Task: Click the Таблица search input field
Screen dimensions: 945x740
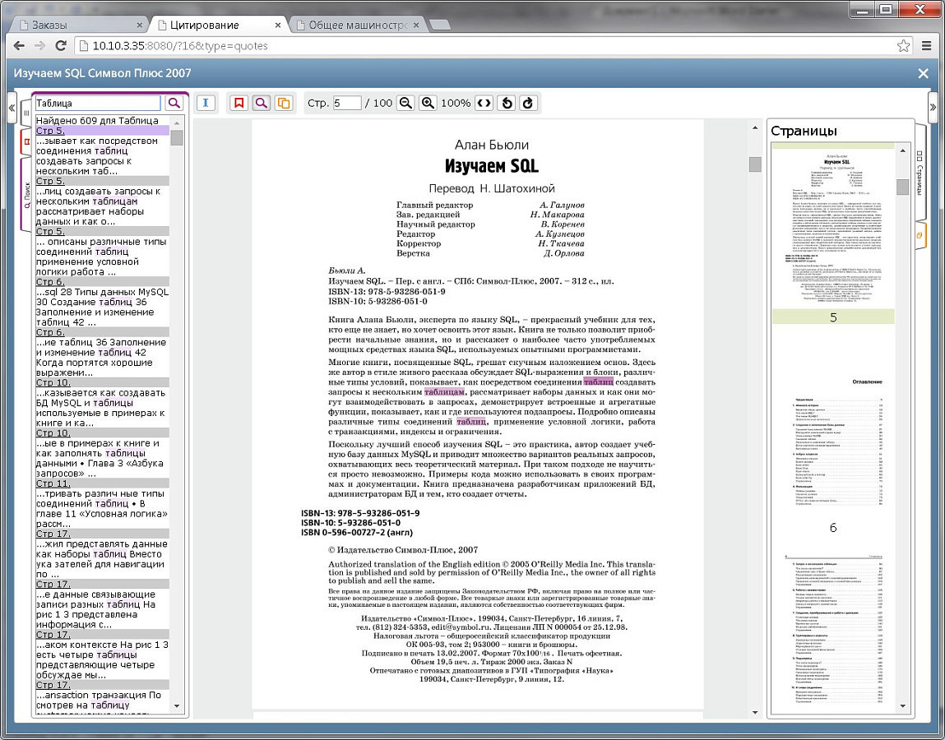Action: coord(98,103)
